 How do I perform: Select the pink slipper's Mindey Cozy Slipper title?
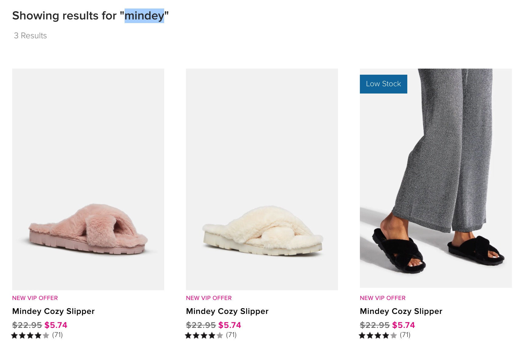point(53,311)
